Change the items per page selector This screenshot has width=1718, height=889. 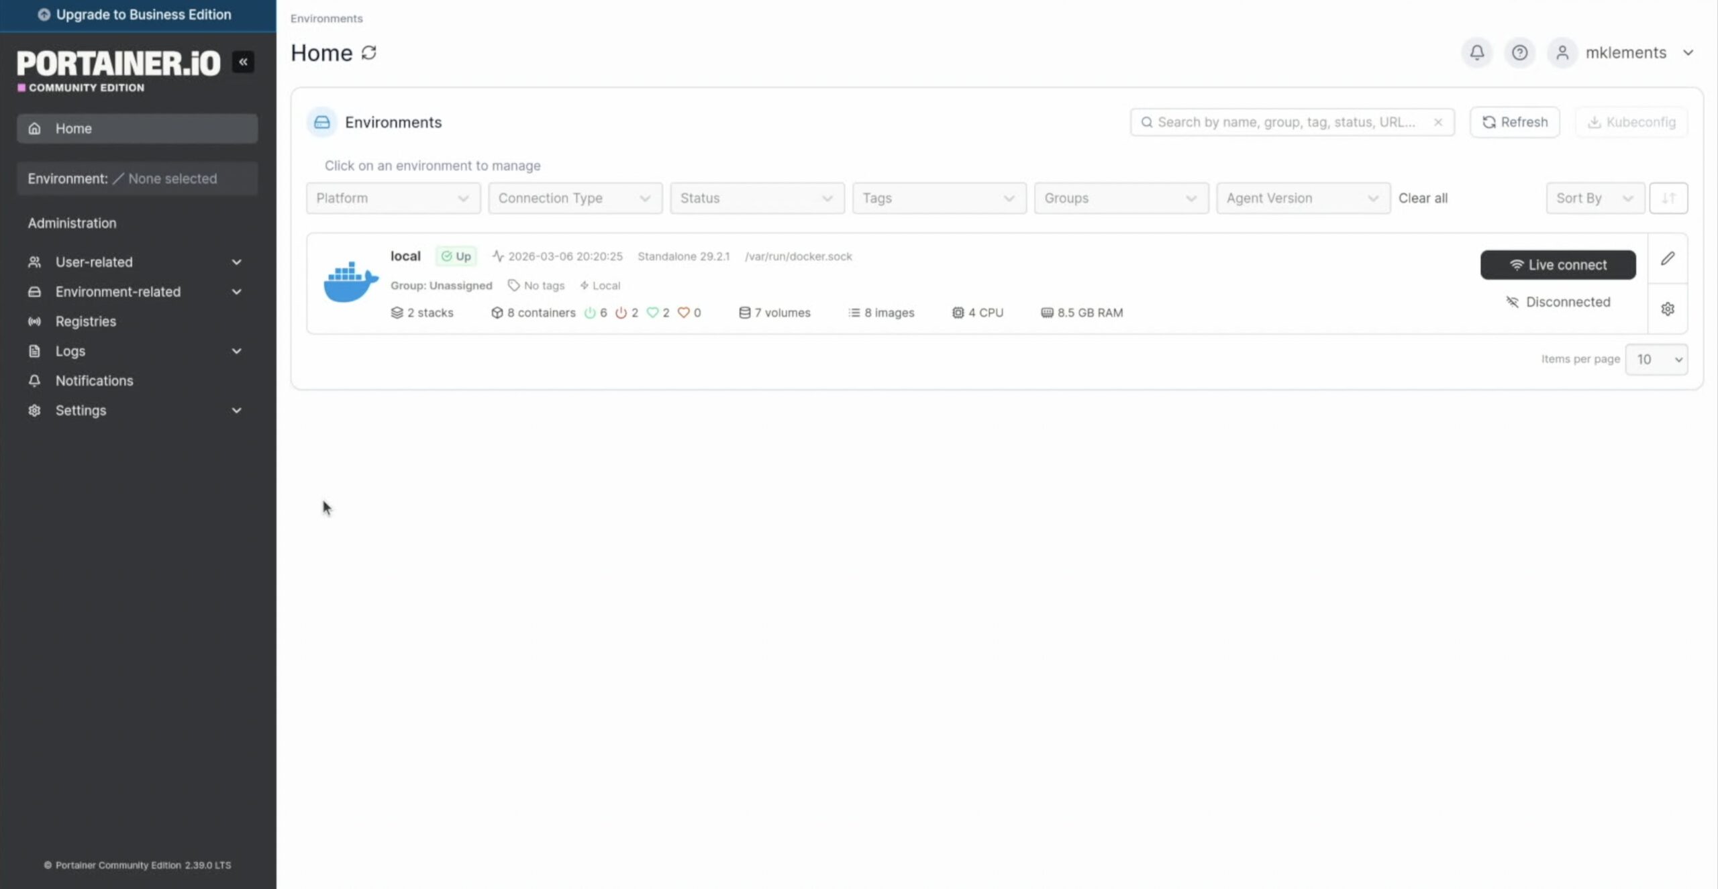click(1656, 360)
